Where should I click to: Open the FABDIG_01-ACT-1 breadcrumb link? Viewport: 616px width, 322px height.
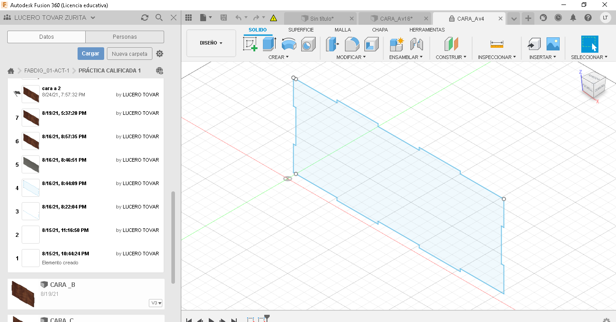pyautogui.click(x=47, y=71)
